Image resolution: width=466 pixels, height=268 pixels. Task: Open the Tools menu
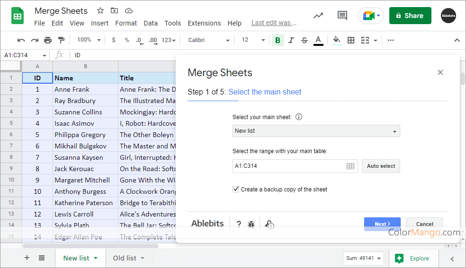[173, 23]
